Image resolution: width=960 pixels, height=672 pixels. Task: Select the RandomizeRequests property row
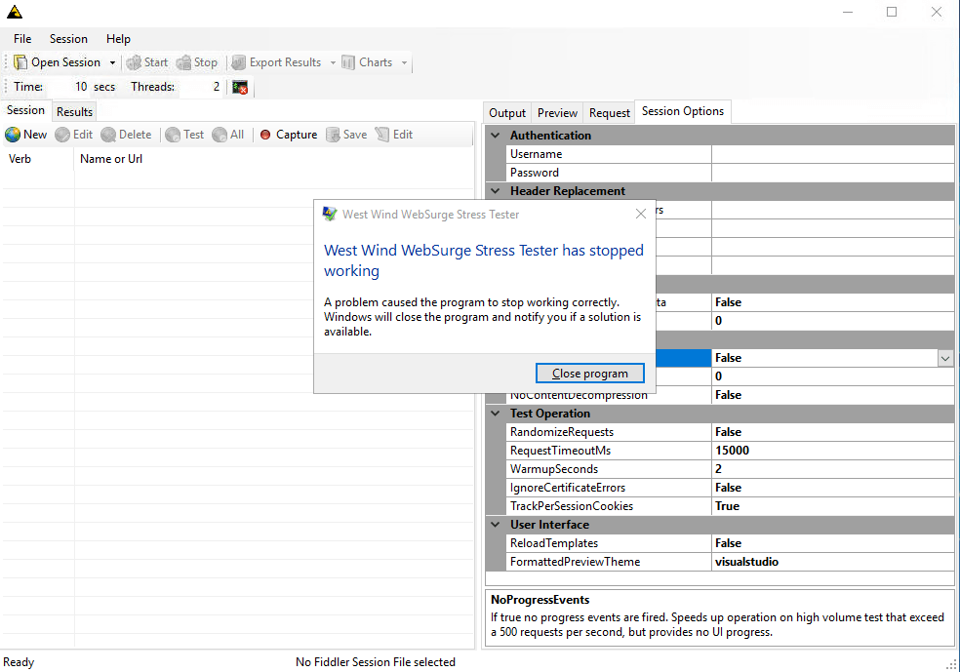pyautogui.click(x=730, y=432)
